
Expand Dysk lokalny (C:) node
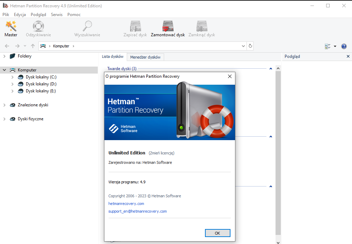(12, 77)
